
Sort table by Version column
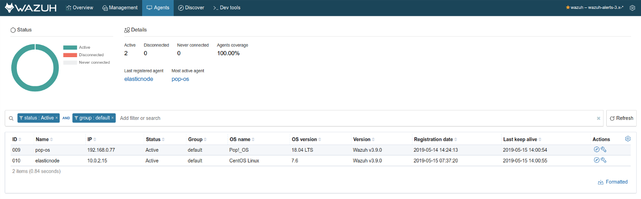pos(364,140)
